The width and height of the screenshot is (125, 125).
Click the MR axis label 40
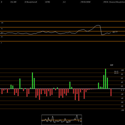(122, 82)
